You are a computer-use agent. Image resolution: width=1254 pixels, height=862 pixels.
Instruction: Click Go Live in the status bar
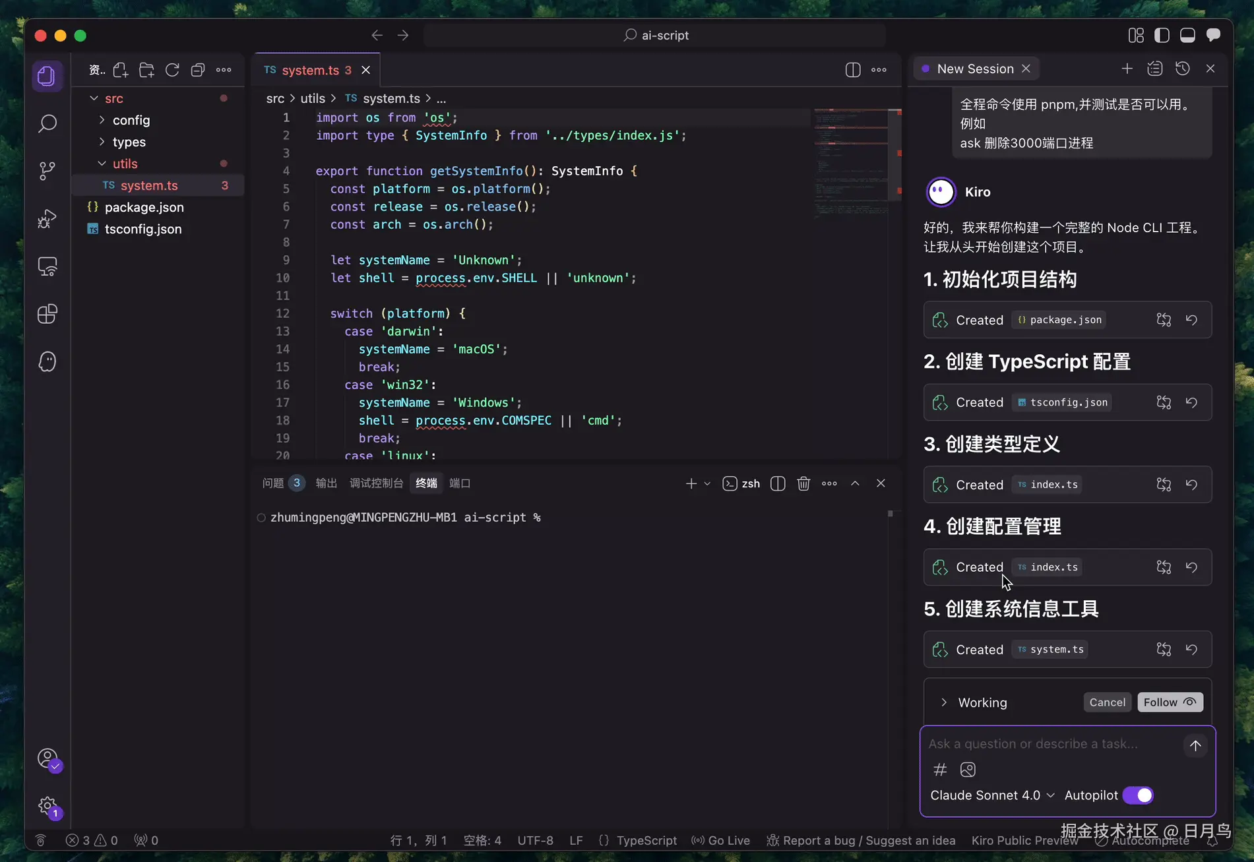[x=720, y=841]
